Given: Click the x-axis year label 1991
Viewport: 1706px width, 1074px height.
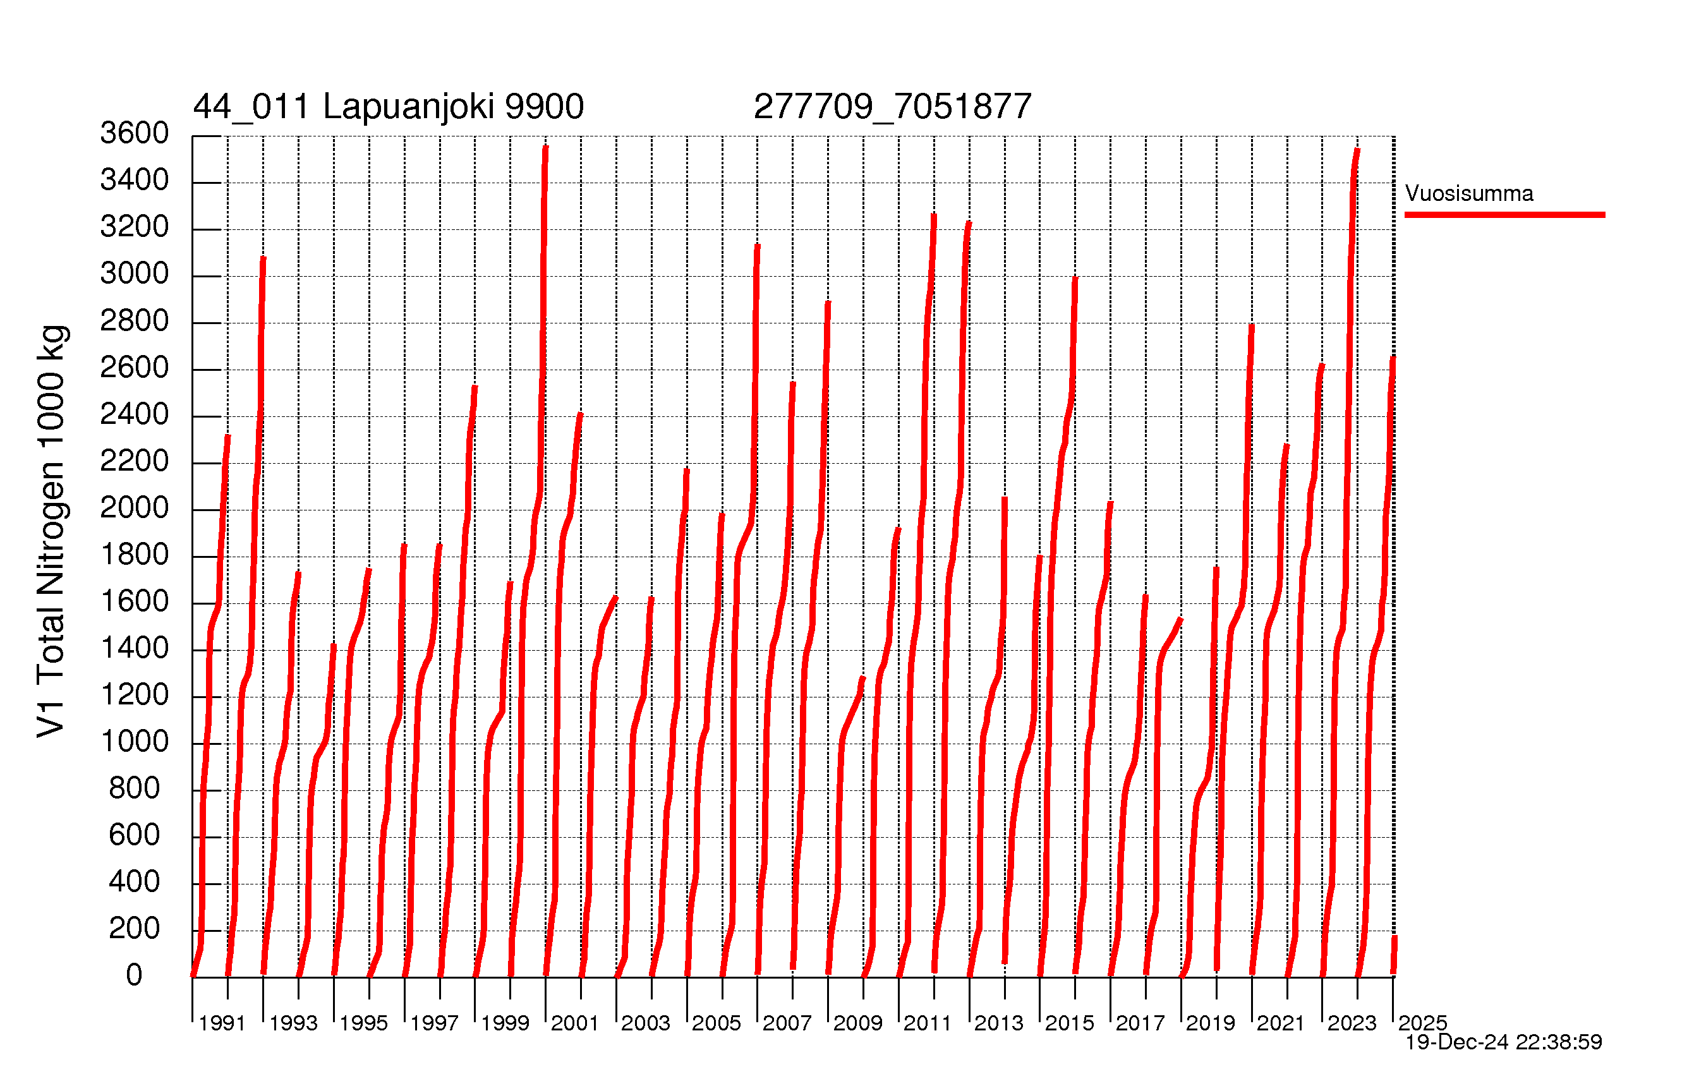Looking at the screenshot, I should pyautogui.click(x=222, y=1023).
